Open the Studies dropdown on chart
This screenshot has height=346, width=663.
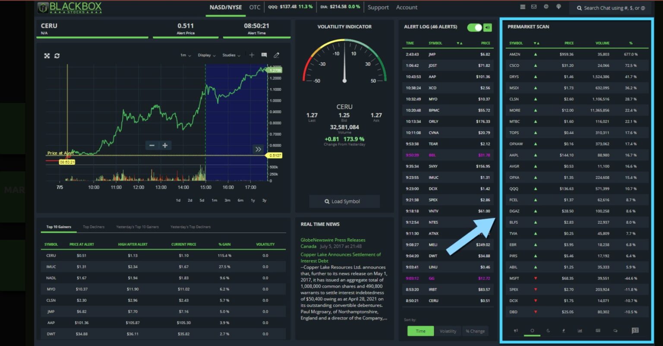(231, 55)
